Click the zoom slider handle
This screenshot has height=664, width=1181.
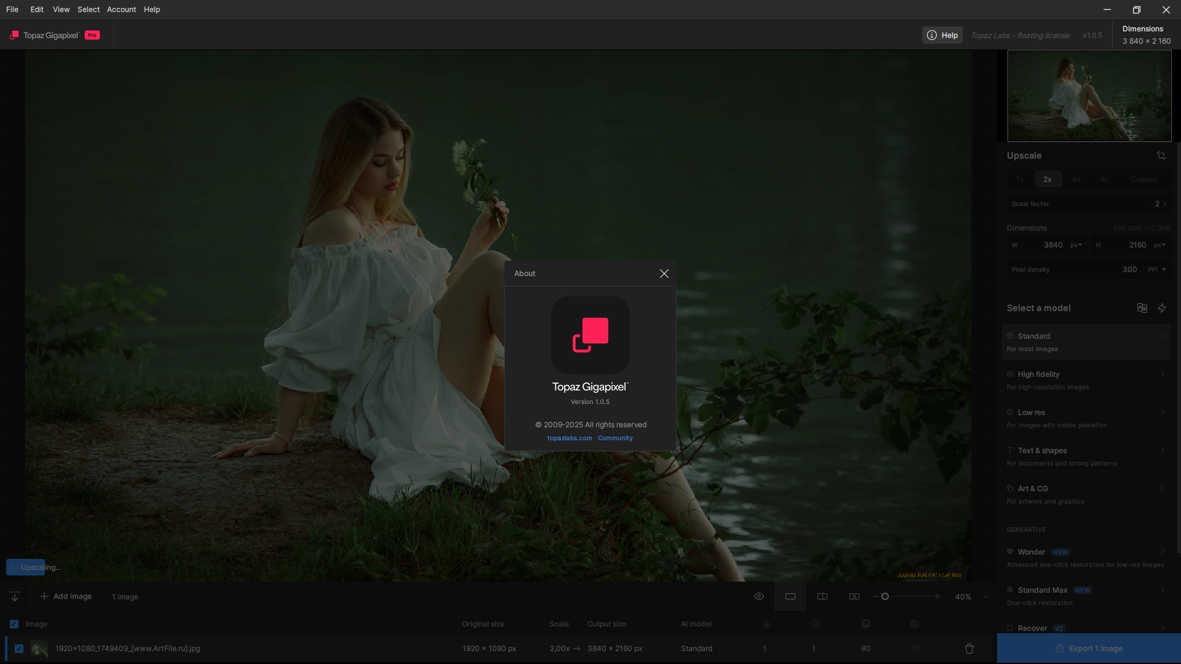coord(885,596)
